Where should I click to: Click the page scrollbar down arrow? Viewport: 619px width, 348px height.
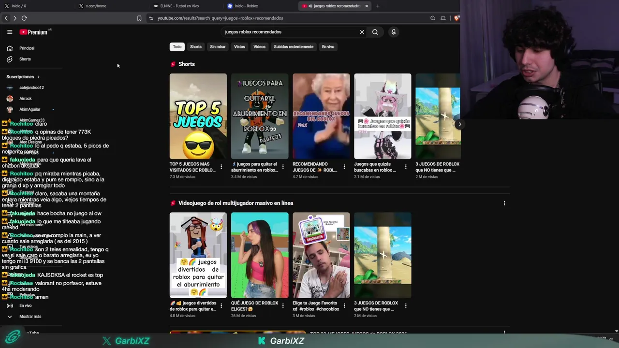pyautogui.click(x=616, y=331)
